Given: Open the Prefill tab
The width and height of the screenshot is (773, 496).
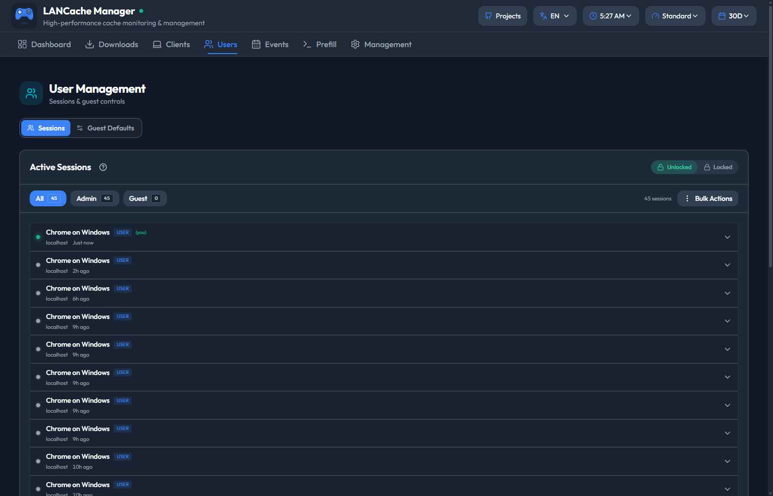Looking at the screenshot, I should coord(320,44).
